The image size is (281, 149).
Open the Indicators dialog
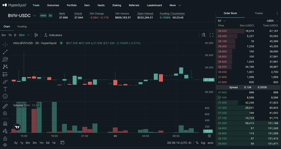click(53, 35)
